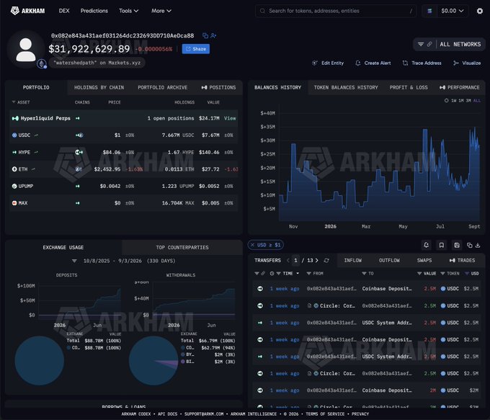This screenshot has width=490, height=420.
Task: Click the DEX menu item
Action: pos(64,11)
